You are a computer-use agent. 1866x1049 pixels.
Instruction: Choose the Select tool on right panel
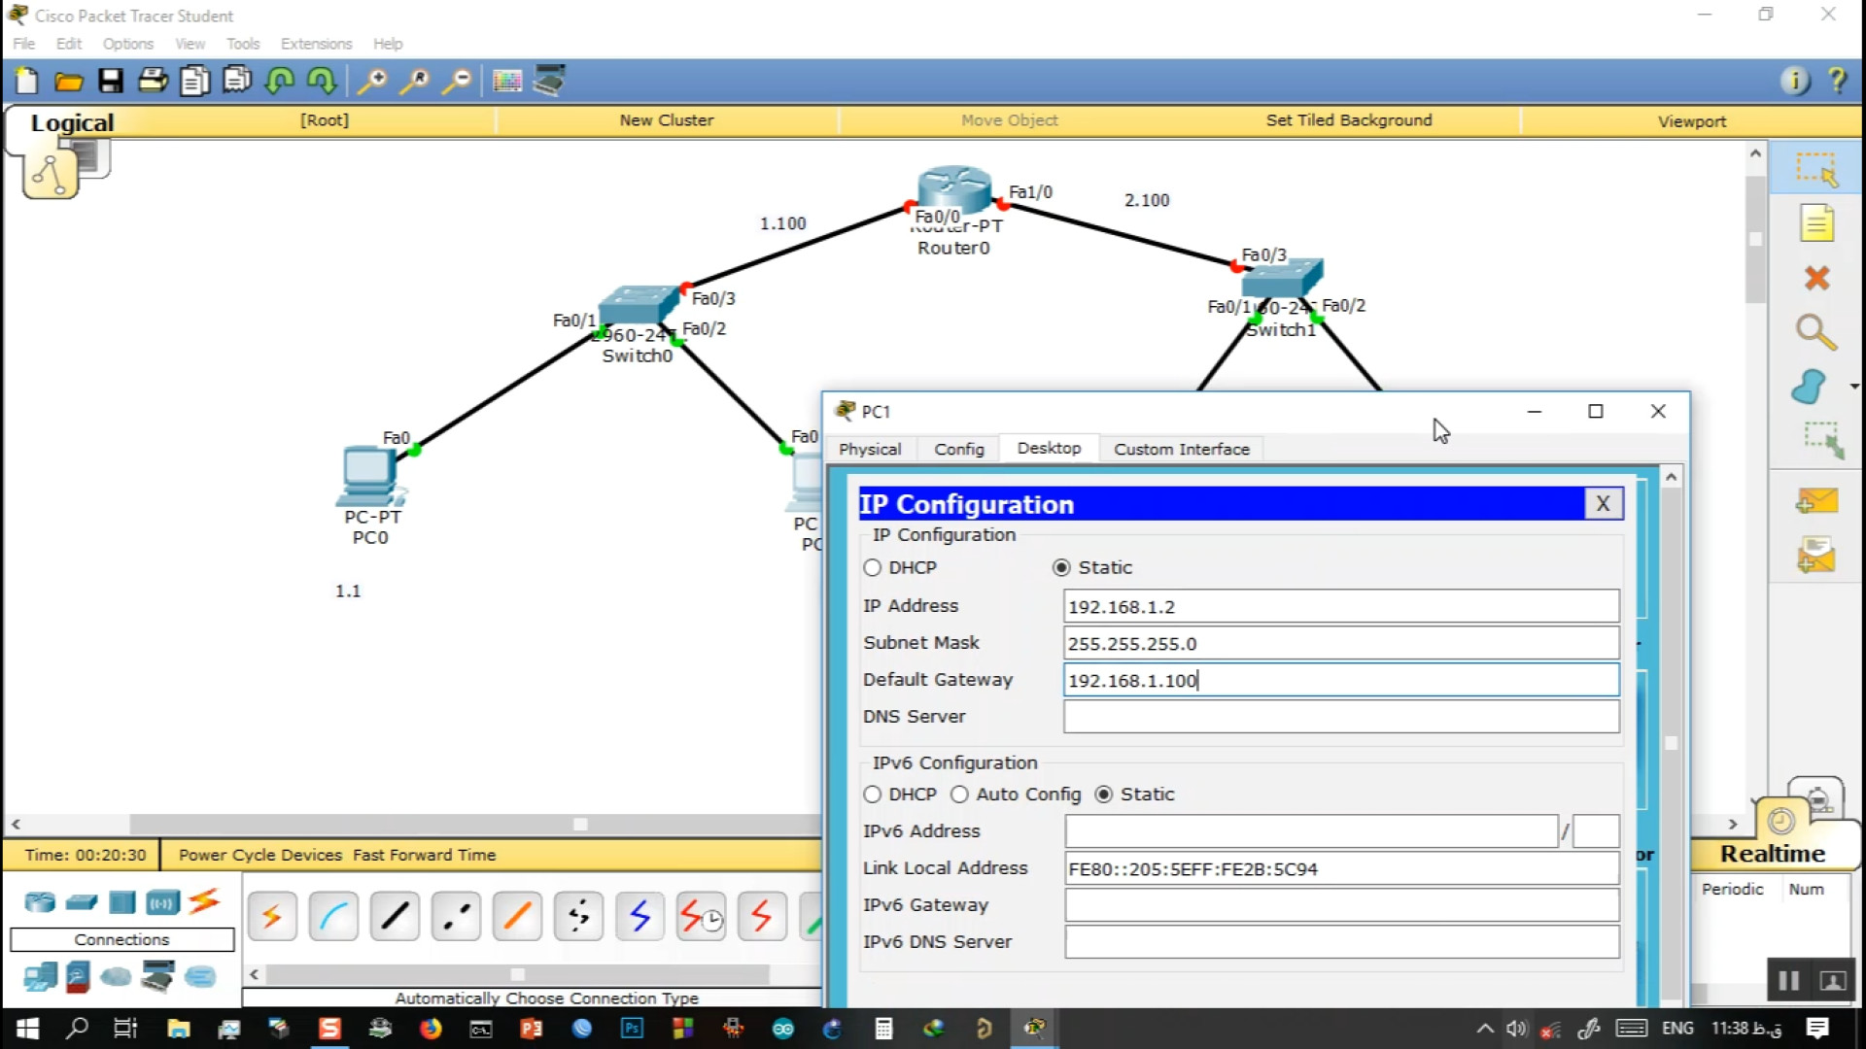pos(1815,169)
